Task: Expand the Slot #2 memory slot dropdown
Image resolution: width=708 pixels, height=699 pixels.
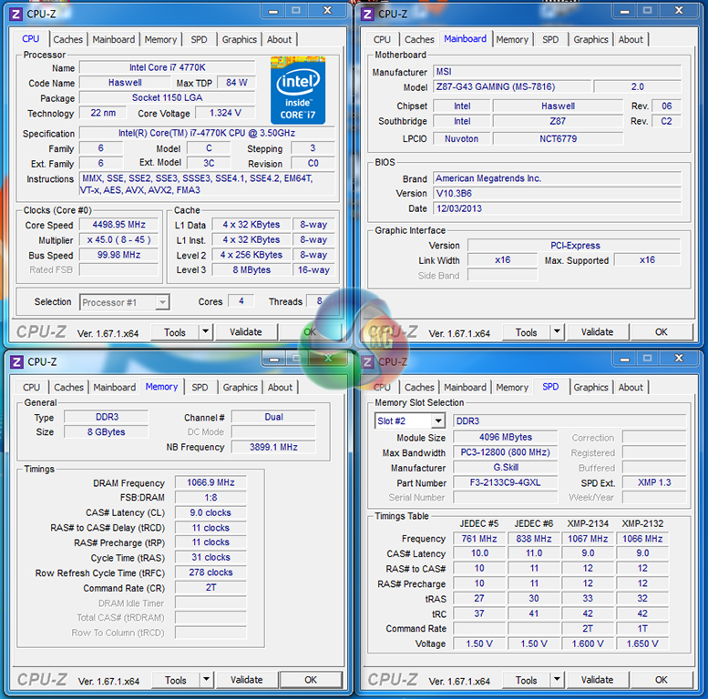Action: pos(437,421)
